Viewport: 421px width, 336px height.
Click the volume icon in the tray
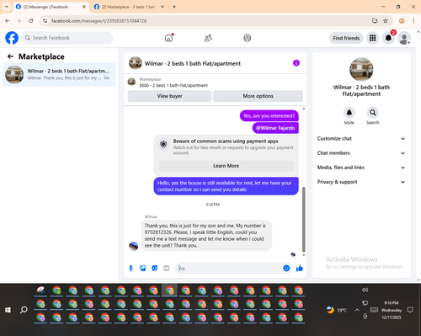coord(365,290)
